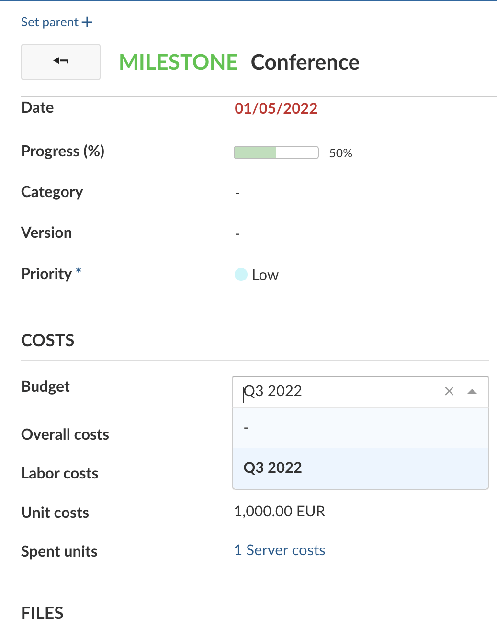The image size is (497, 630).
Task: Click the COSTS section heading
Action: (47, 340)
